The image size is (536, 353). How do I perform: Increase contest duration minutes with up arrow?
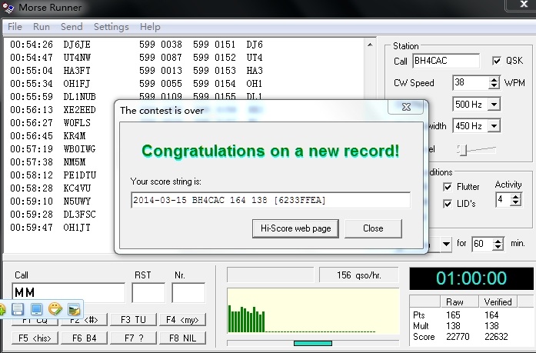click(x=498, y=241)
